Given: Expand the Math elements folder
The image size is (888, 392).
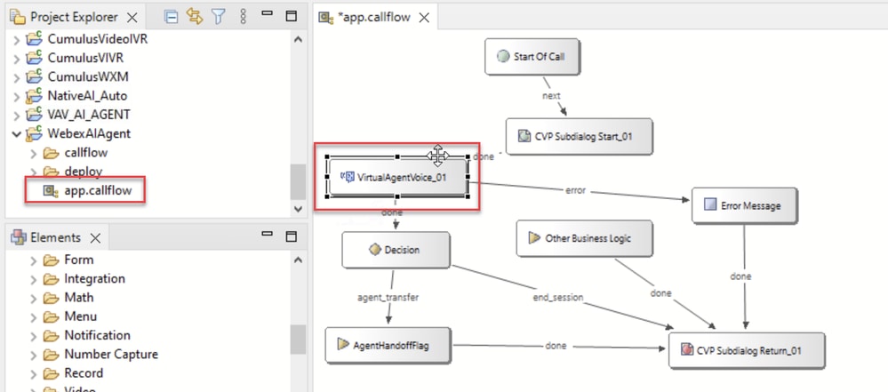Looking at the screenshot, I should (34, 298).
